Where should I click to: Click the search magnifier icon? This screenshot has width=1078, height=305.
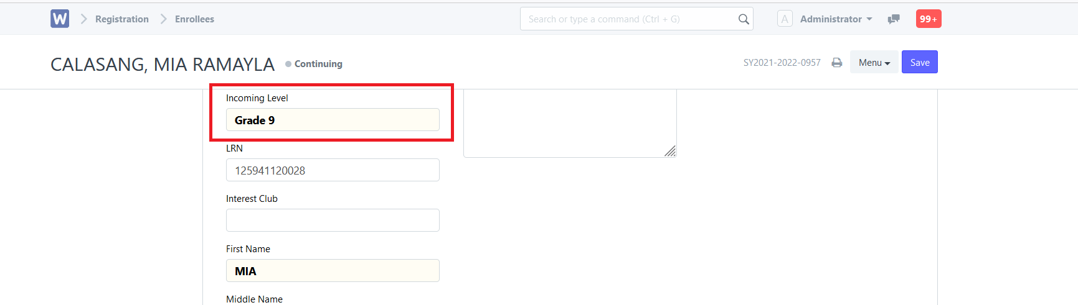click(744, 19)
